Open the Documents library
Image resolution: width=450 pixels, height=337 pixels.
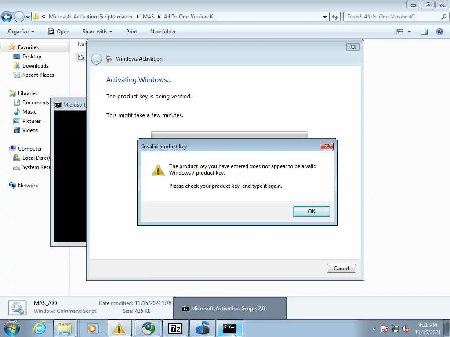point(36,103)
